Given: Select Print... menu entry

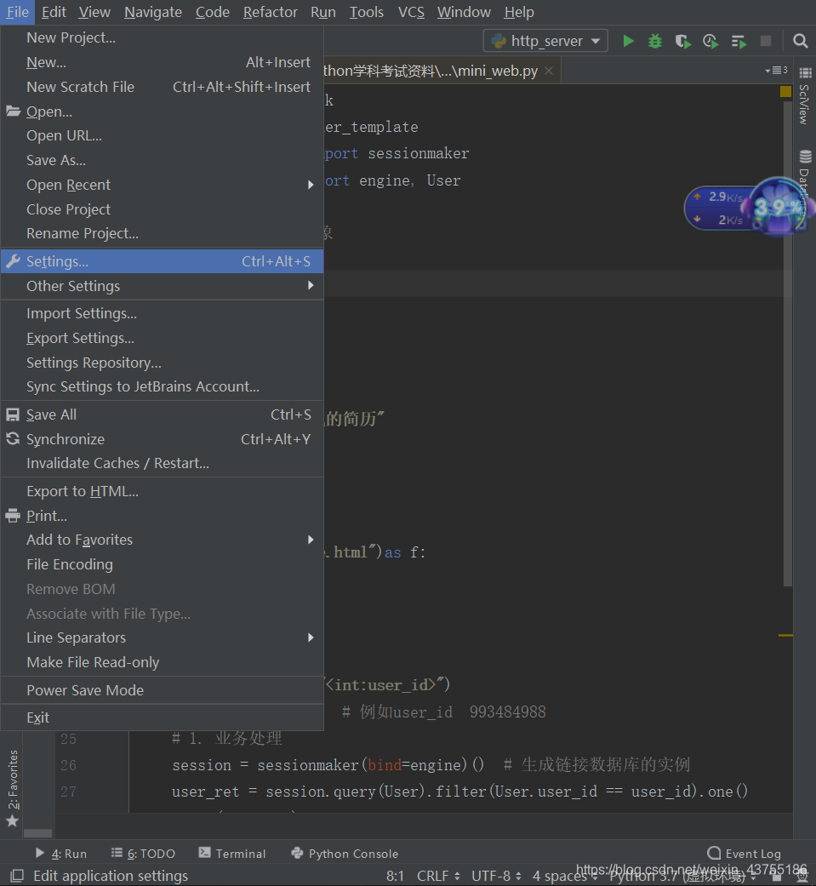Looking at the screenshot, I should 163,515.
